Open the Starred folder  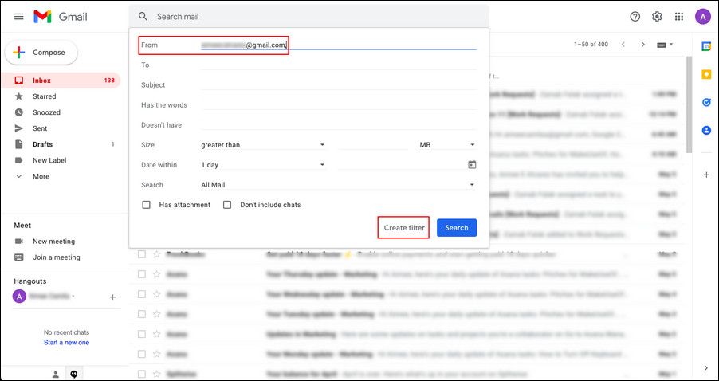tap(61, 96)
